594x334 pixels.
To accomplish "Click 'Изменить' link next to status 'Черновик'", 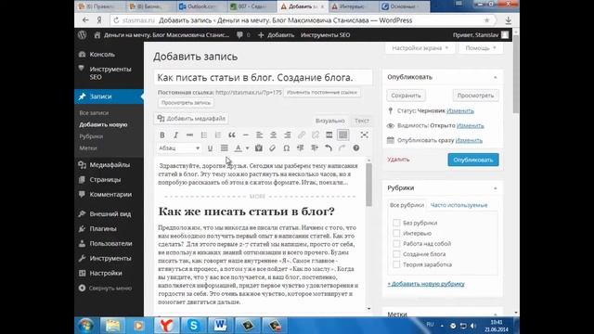I will [x=460, y=111].
